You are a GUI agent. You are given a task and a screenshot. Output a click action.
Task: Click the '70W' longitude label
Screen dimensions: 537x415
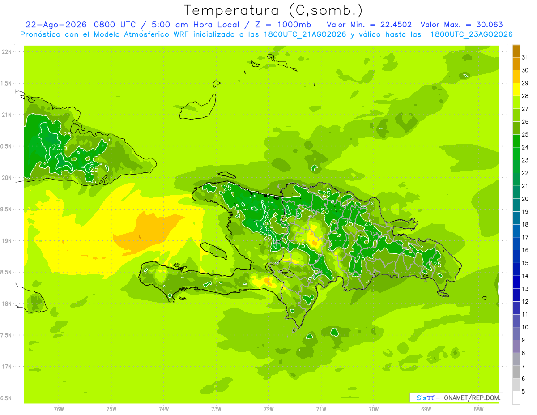pyautogui.click(x=374, y=409)
